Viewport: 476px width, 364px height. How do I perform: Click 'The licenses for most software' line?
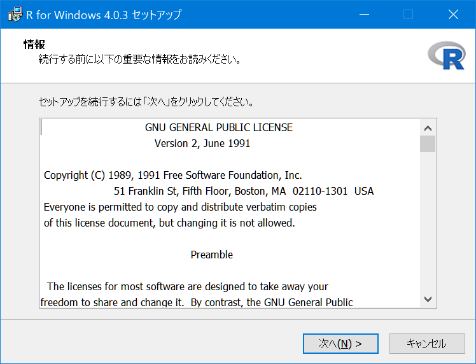coord(187,286)
